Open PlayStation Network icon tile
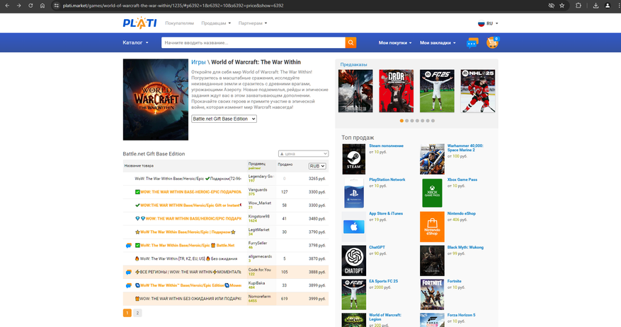This screenshot has width=621, height=327. (353, 193)
